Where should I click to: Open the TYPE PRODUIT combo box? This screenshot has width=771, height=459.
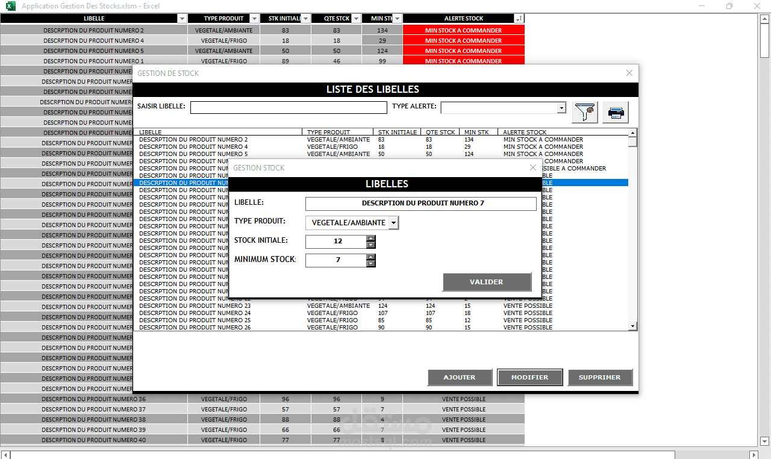click(393, 223)
